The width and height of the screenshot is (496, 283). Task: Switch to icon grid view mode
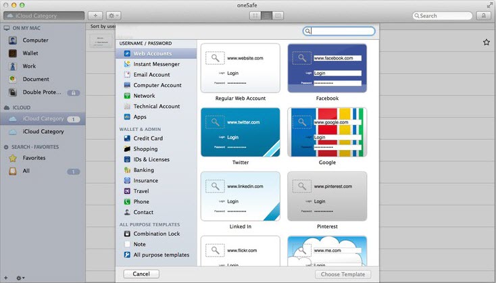[x=255, y=16]
